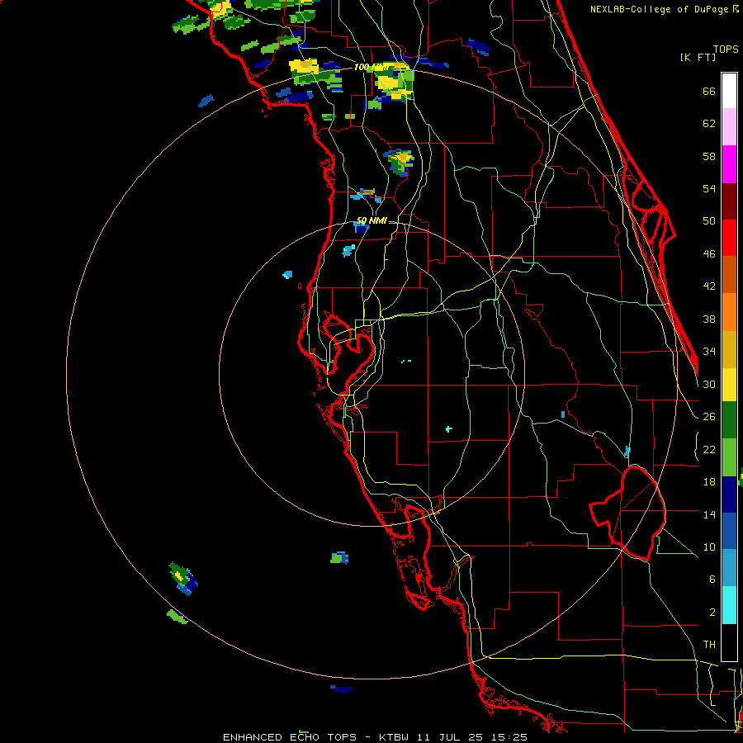
Task: Click the light pink legend swatch
Action: tap(729, 127)
